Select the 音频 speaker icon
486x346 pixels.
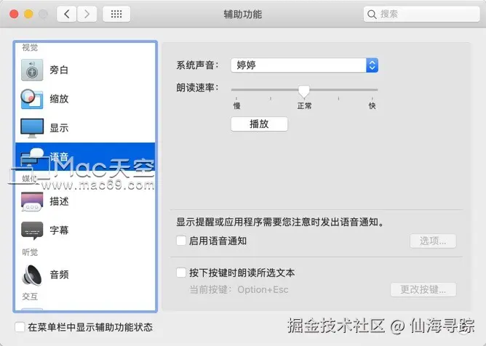[32, 275]
